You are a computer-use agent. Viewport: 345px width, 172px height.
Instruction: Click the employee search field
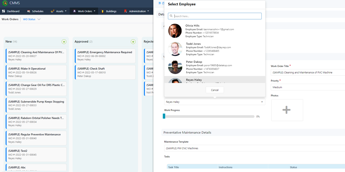tap(214, 16)
